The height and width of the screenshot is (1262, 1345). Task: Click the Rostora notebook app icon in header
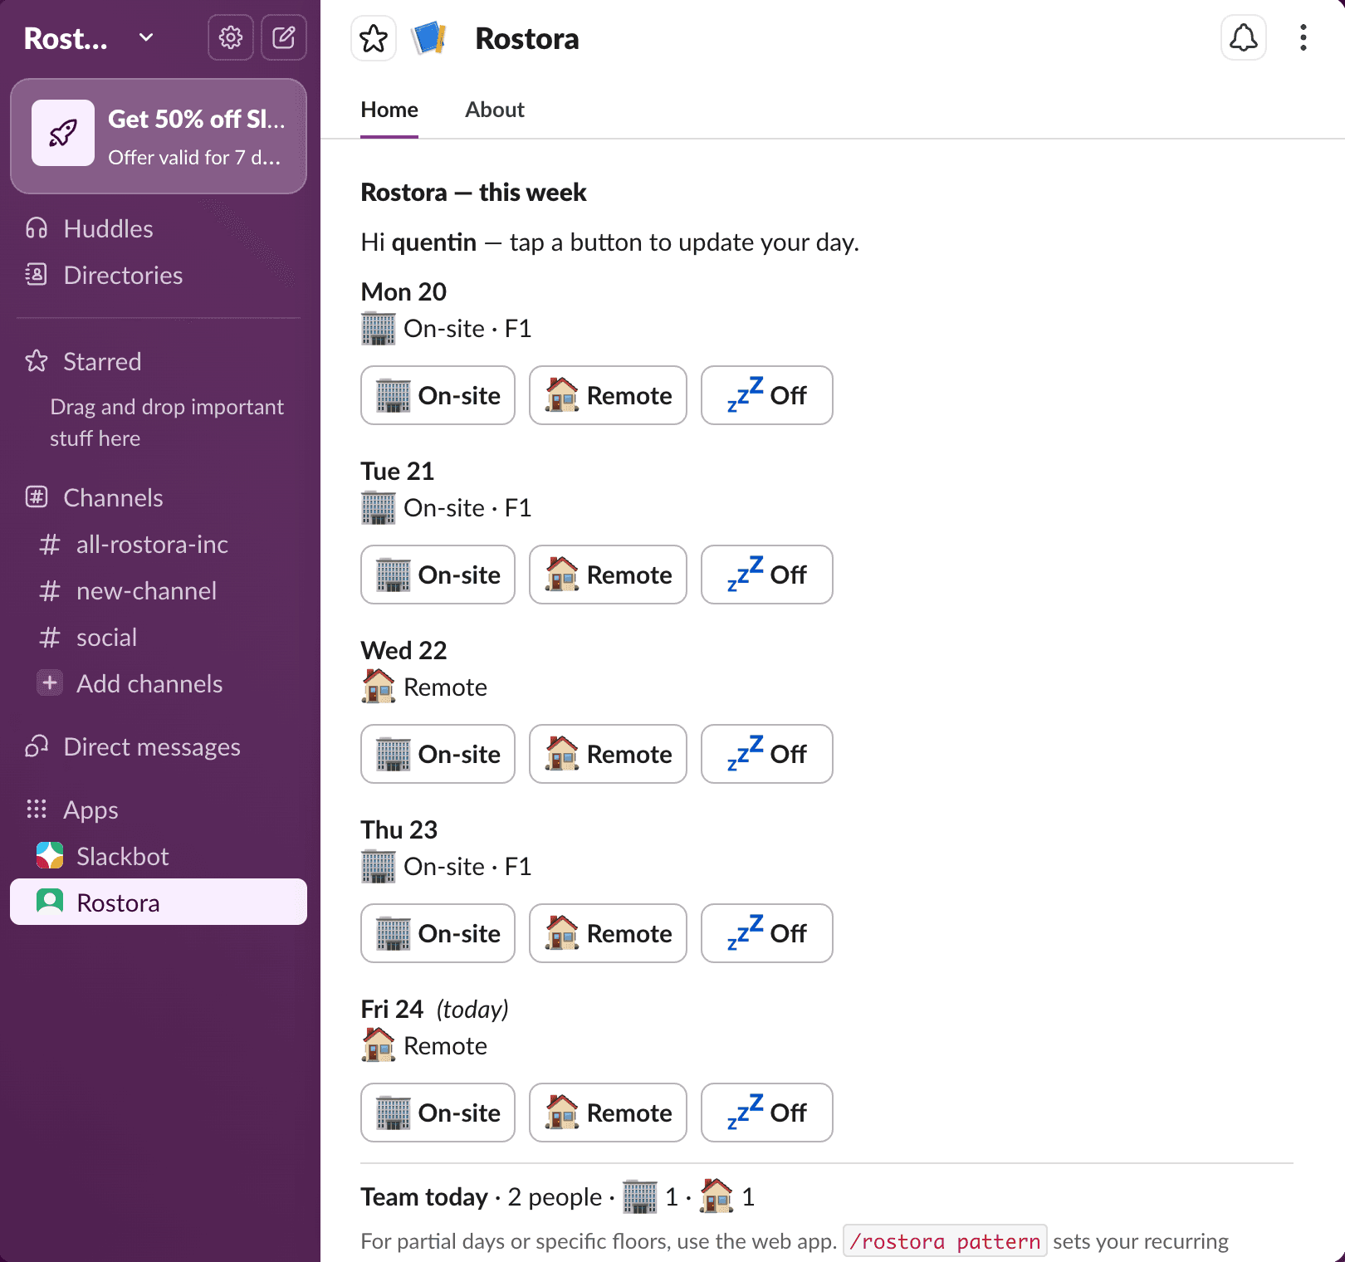429,38
